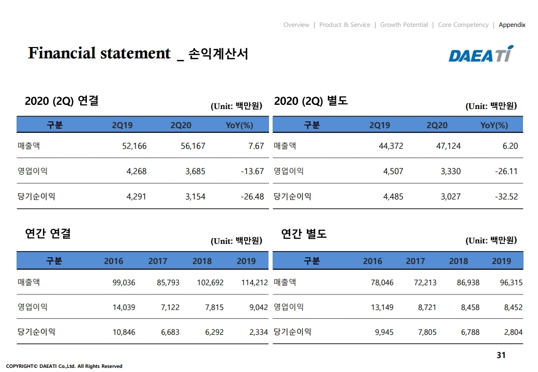Click the '2020 (2Q) 연결' heading

coord(62,101)
